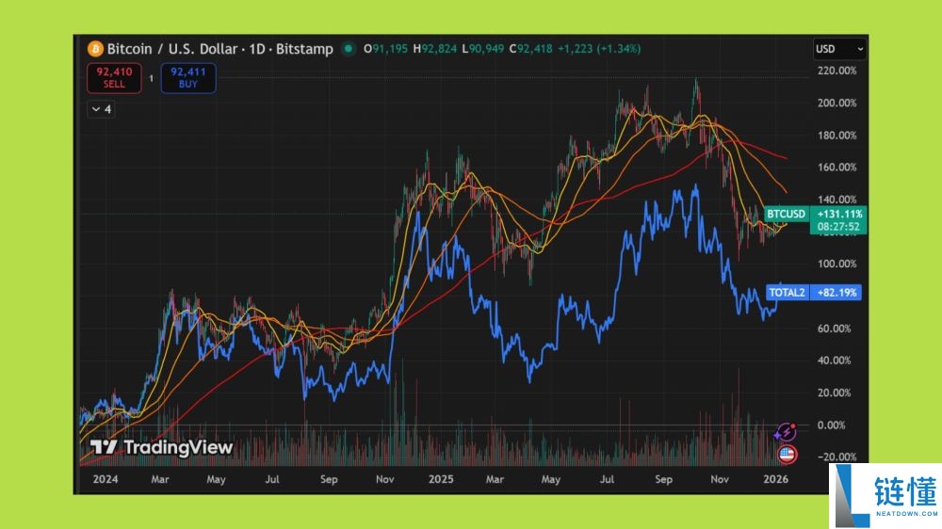Click the BTCUSD price scale label
942x529 pixels.
coord(786,214)
